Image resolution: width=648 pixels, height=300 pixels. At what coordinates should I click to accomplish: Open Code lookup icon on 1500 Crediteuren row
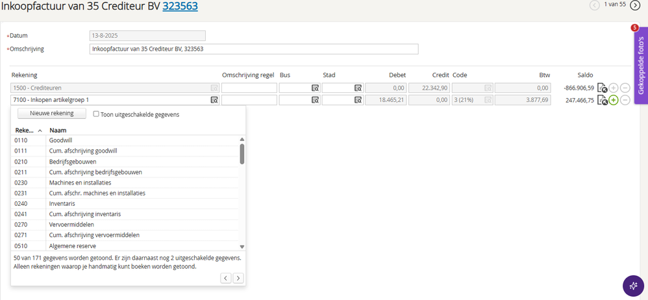(488, 88)
